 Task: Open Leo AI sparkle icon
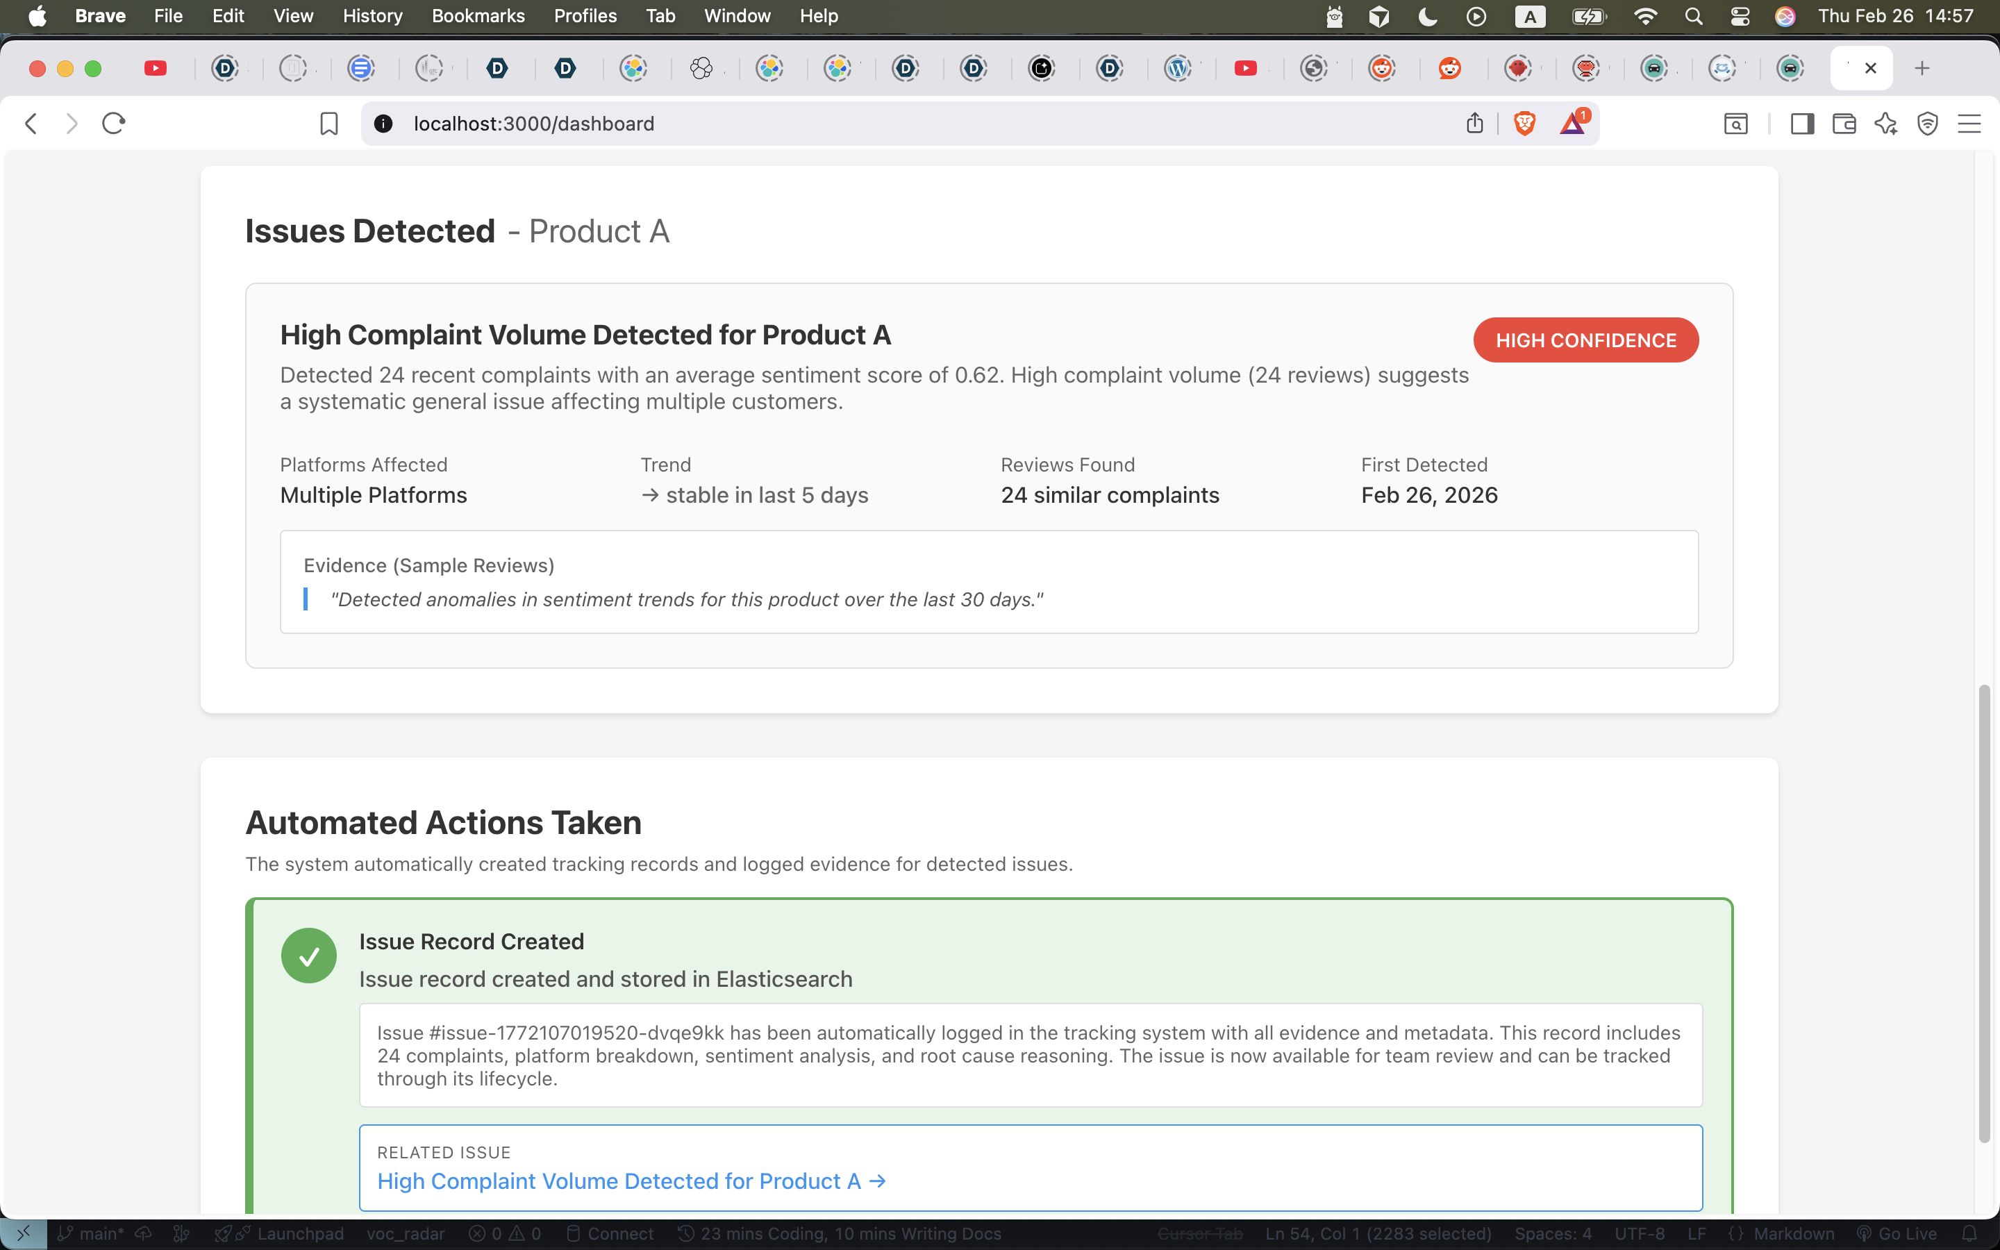click(x=1886, y=124)
